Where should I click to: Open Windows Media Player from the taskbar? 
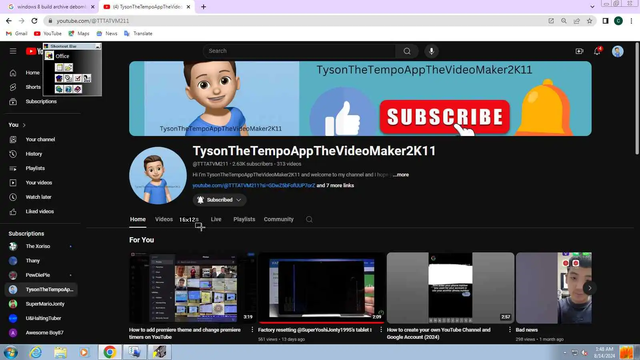(x=84, y=352)
